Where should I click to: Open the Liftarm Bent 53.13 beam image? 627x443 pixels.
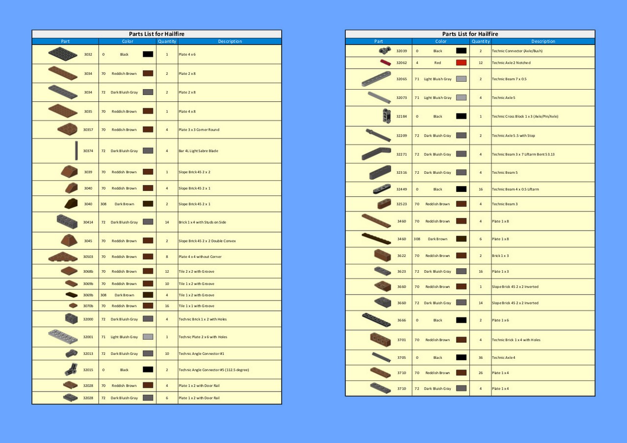376,154
